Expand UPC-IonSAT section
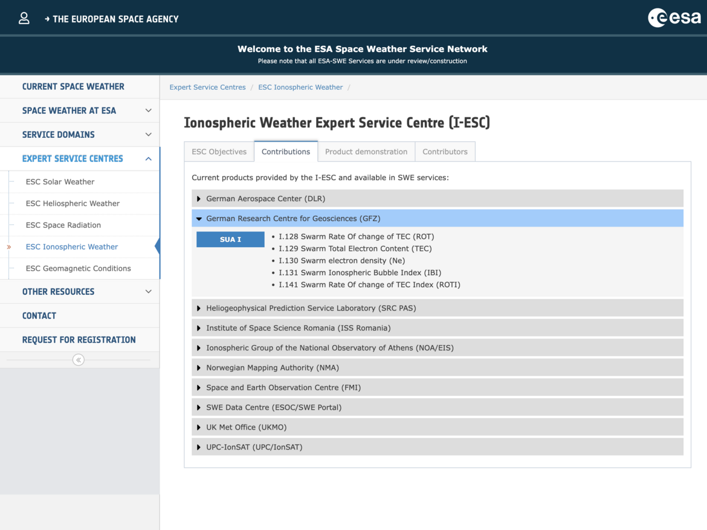Image resolution: width=707 pixels, height=530 pixels. coord(437,447)
